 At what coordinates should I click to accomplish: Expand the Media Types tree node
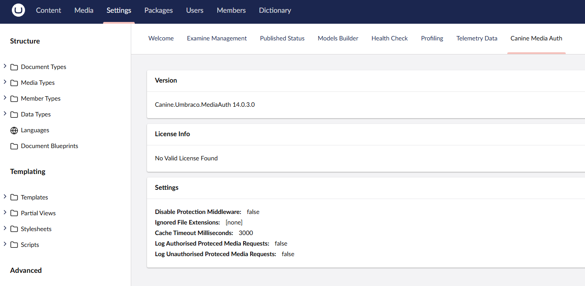(5, 82)
